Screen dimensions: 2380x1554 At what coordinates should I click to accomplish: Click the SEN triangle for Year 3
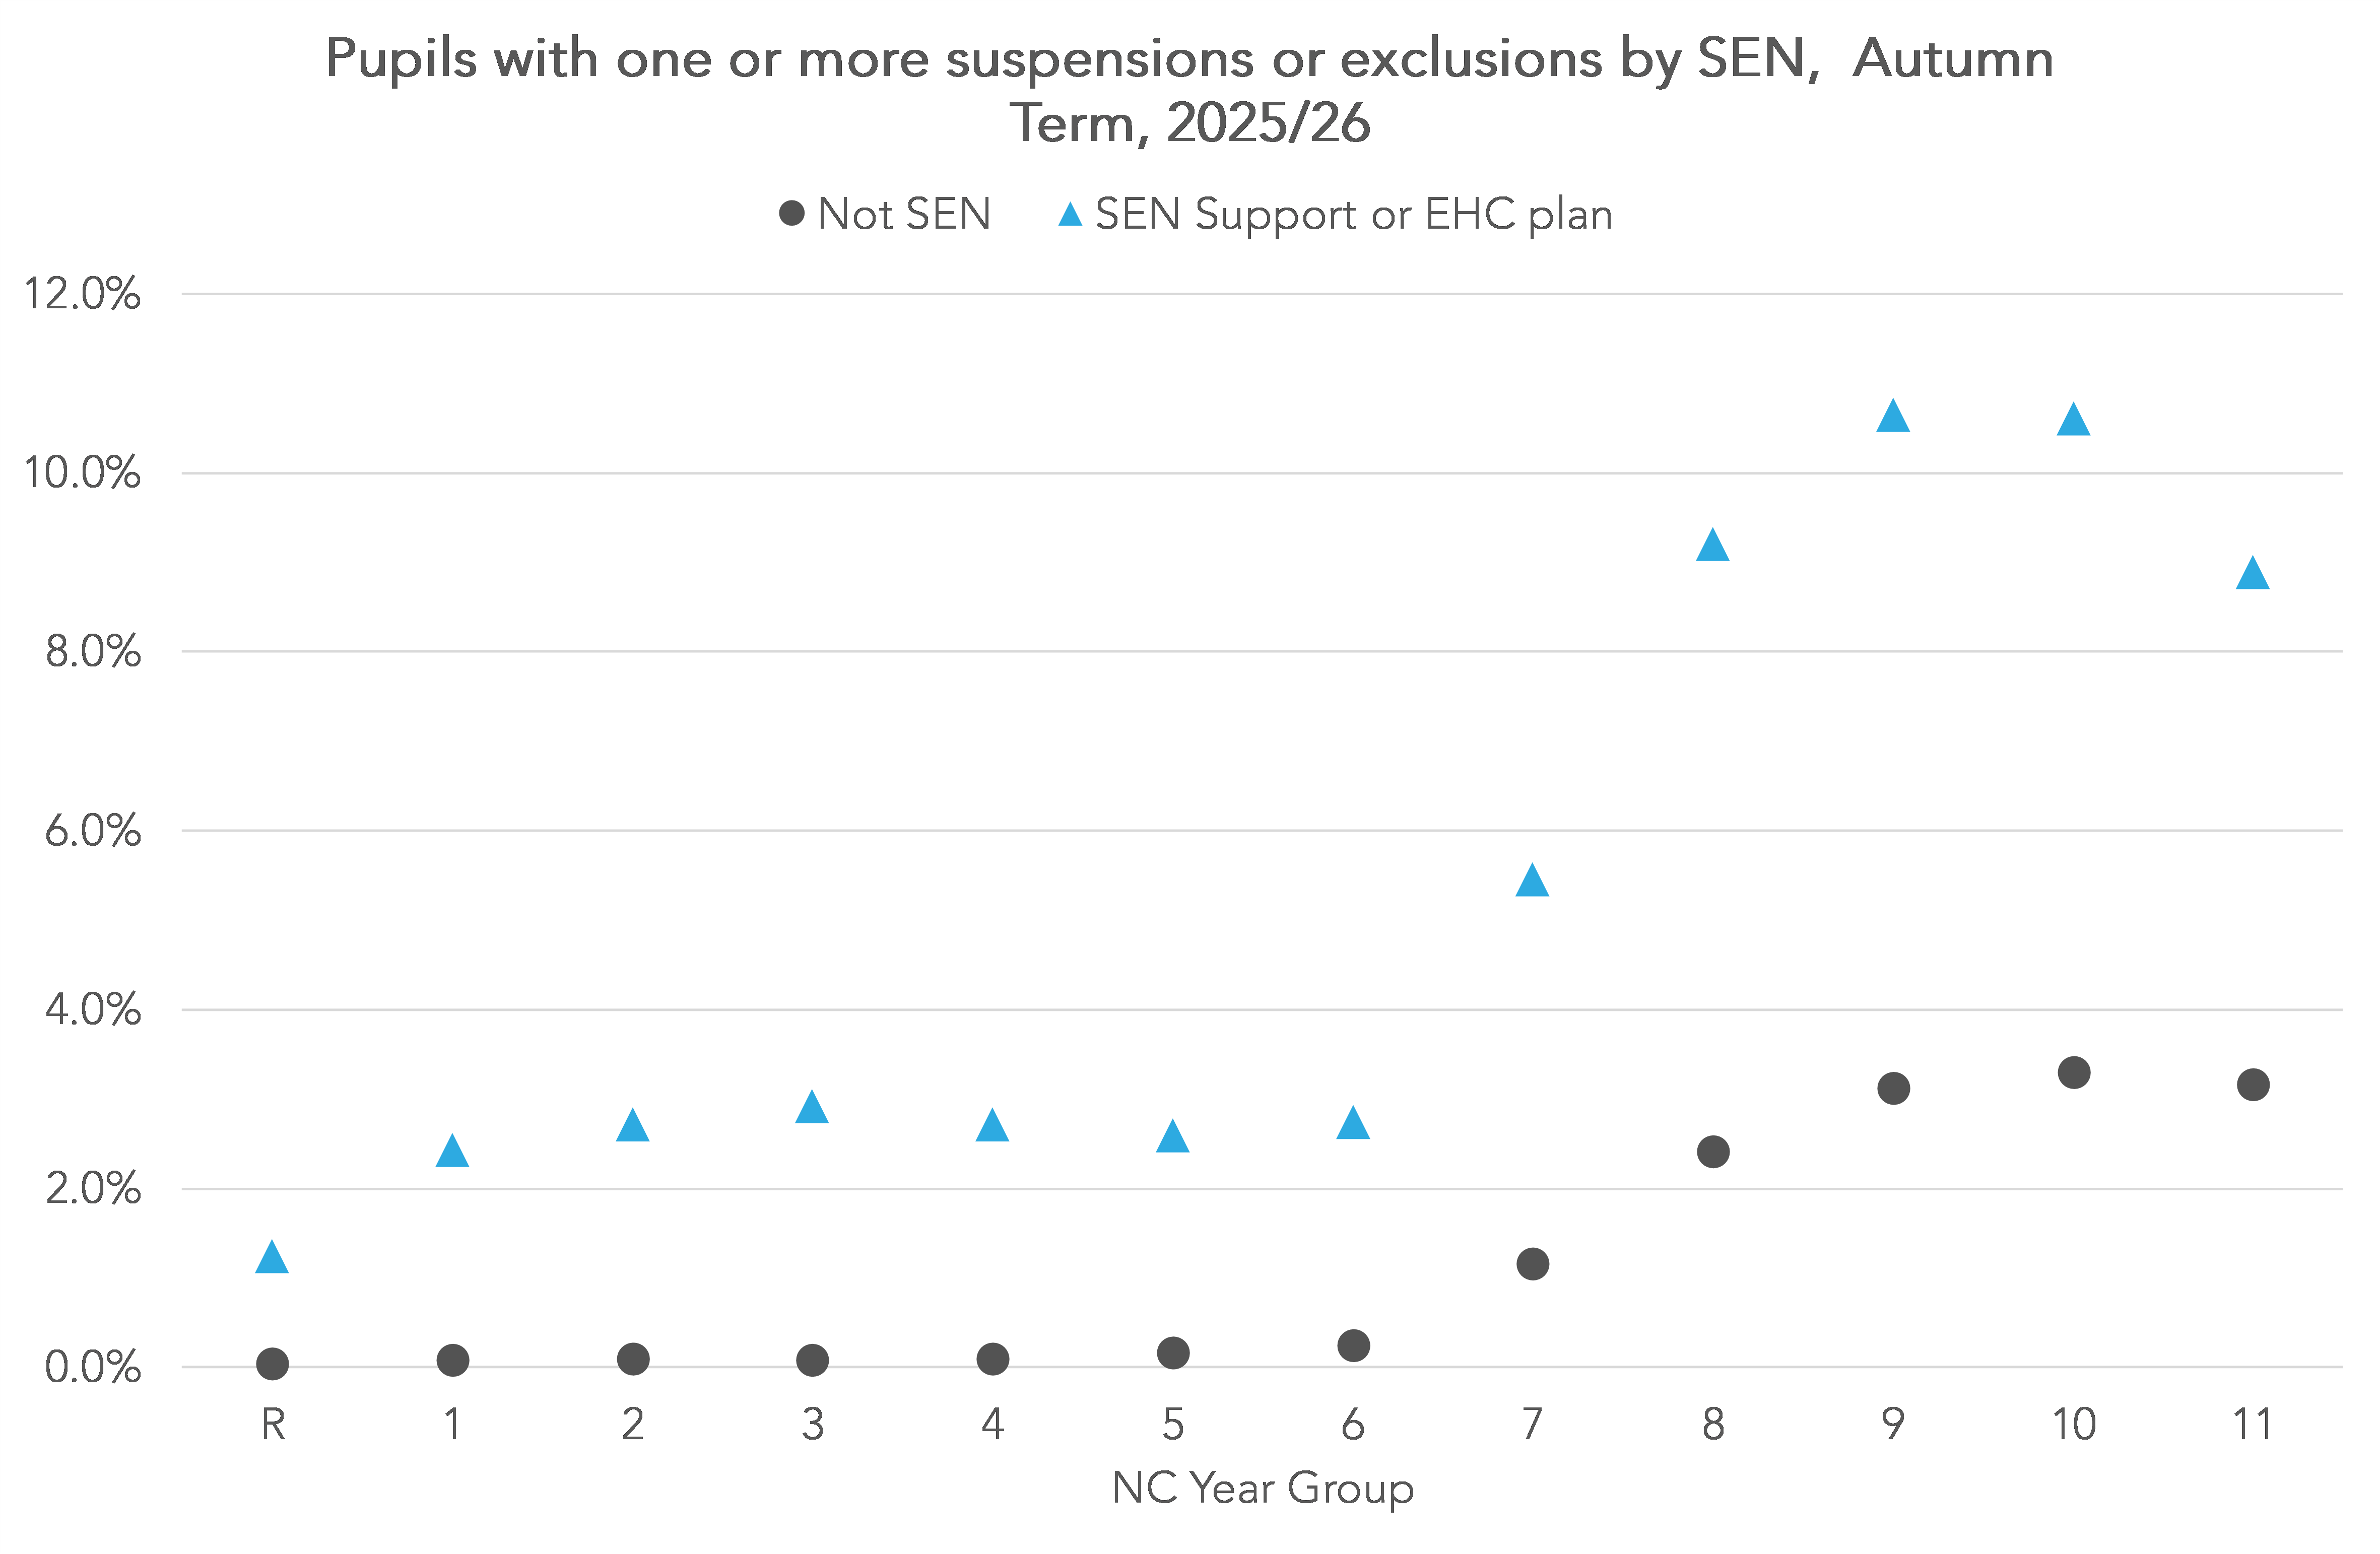(812, 1109)
